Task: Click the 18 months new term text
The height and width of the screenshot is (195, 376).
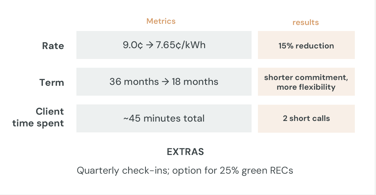Action: [x=195, y=82]
